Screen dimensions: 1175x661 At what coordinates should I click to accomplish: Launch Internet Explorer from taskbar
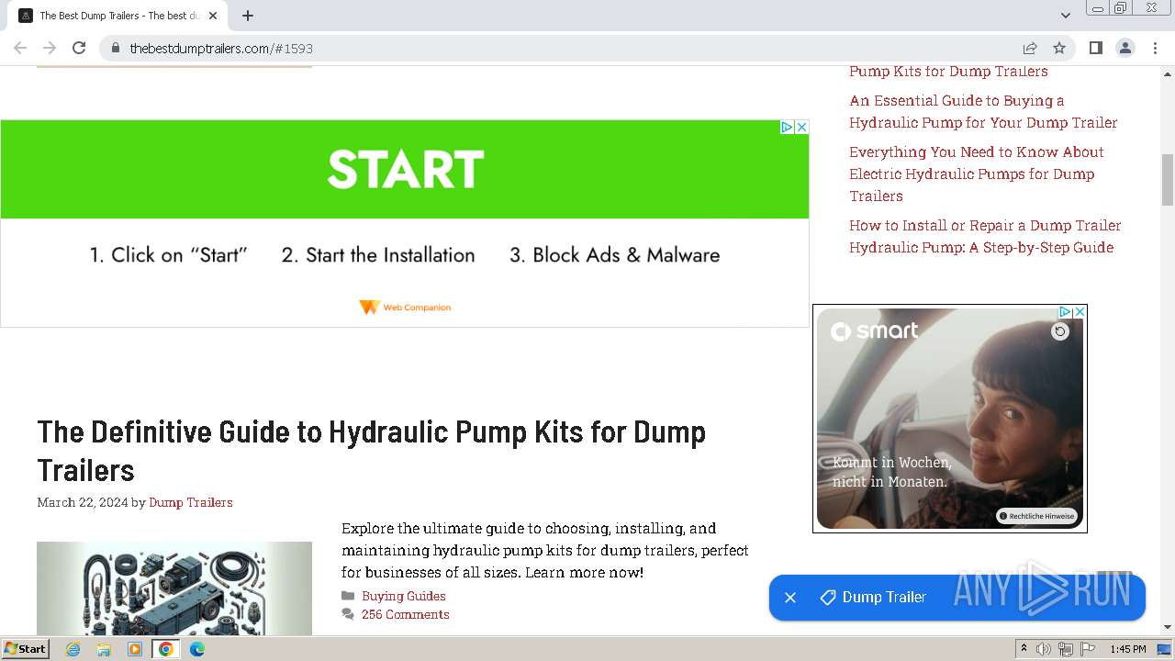click(x=73, y=649)
